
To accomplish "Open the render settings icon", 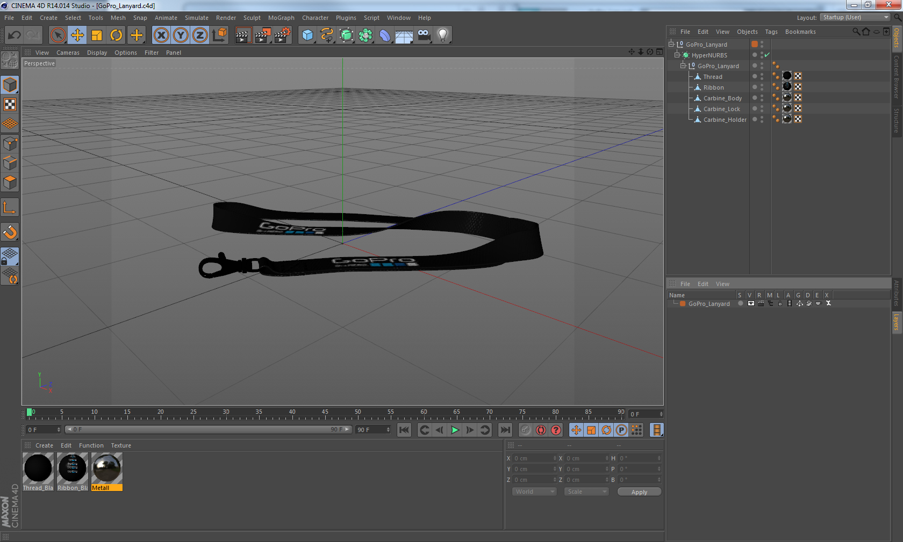I will coord(283,35).
